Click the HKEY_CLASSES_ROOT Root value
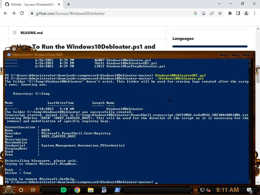The width and height of the screenshot is (260, 195). (x=59, y=136)
